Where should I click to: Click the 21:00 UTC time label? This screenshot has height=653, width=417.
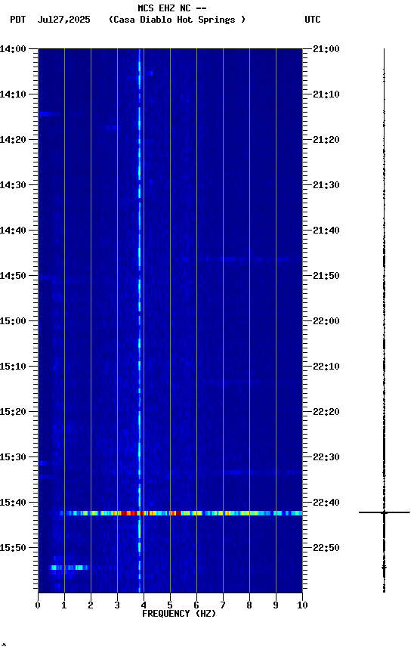[326, 49]
